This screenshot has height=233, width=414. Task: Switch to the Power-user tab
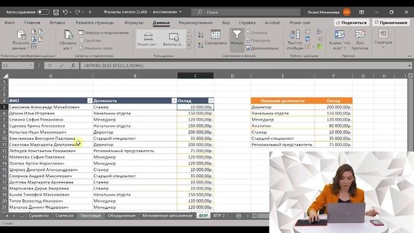tap(300, 23)
